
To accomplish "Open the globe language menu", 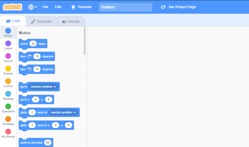I will (33, 7).
